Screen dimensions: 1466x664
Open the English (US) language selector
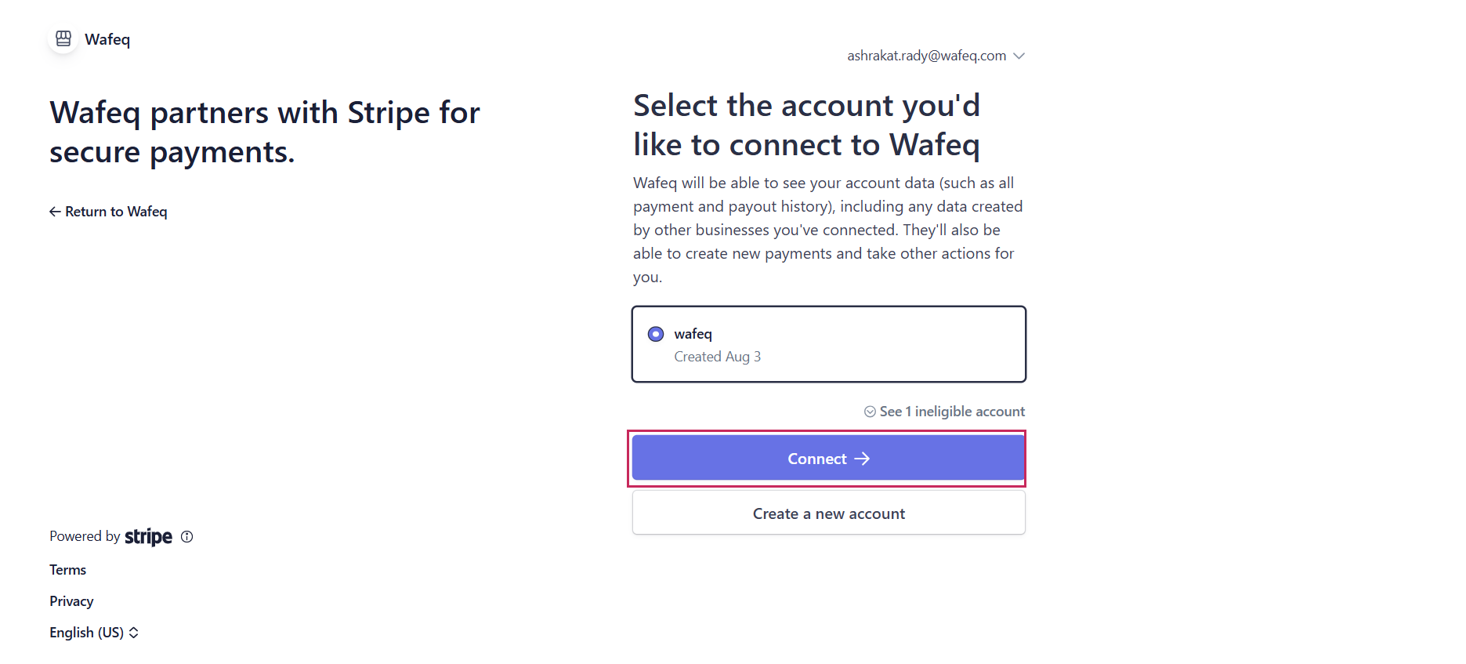pyautogui.click(x=87, y=633)
